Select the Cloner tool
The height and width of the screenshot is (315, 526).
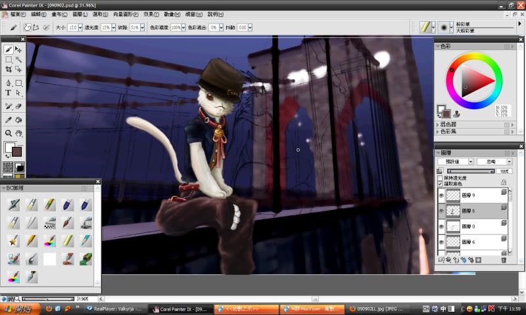pos(9,106)
